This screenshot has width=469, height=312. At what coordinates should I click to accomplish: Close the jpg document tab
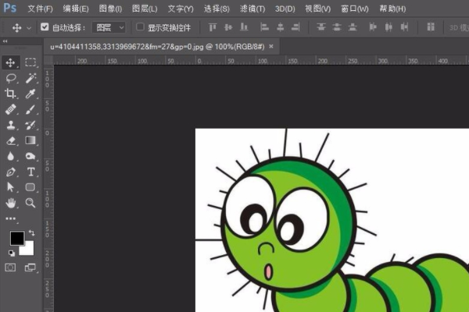[x=271, y=46]
